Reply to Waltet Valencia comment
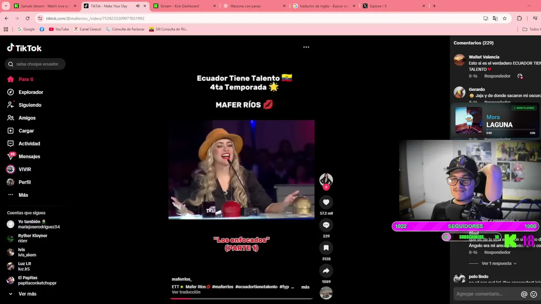Screen dimensions: 541x304 [x=497, y=76]
